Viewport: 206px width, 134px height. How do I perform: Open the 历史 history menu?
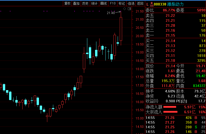click(x=85, y=3)
